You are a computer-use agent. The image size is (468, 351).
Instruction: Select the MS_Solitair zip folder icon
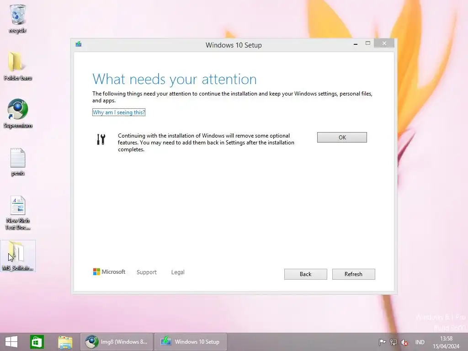[18, 256]
